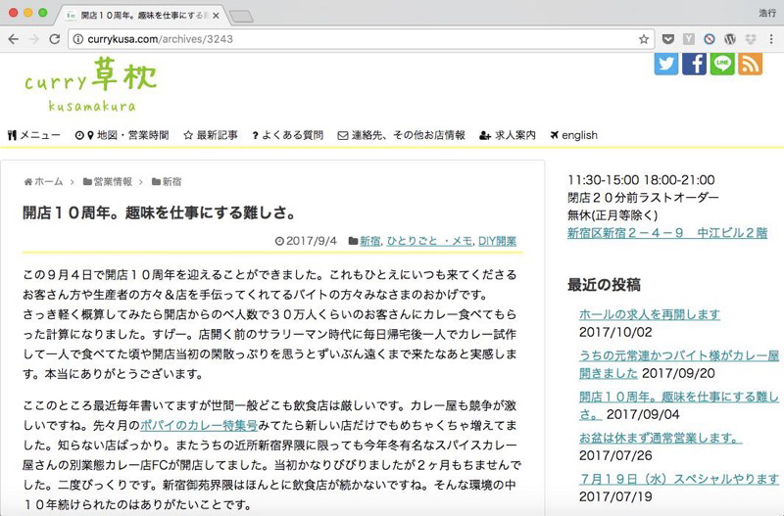Open post ホールの求人を再開します
The height and width of the screenshot is (516, 784).
click(650, 314)
